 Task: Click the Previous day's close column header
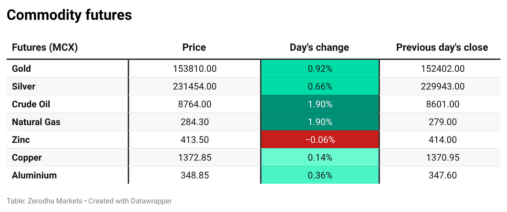[x=442, y=47]
